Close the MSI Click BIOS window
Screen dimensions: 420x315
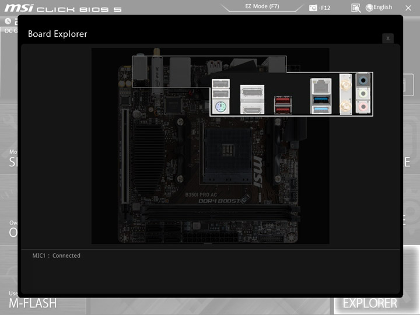pyautogui.click(x=408, y=8)
